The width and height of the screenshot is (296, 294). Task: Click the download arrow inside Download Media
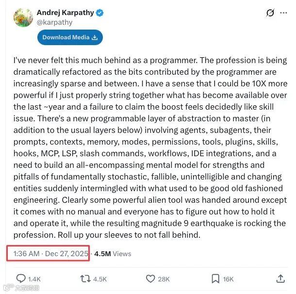[x=95, y=37]
